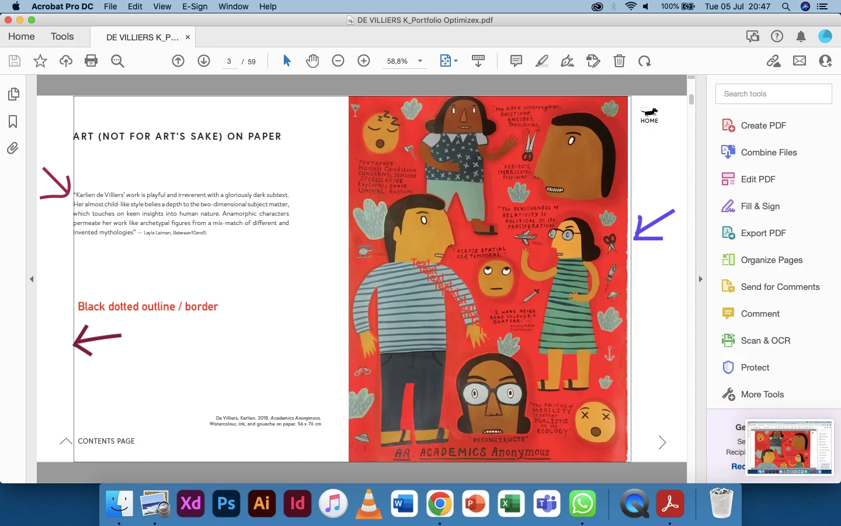Image resolution: width=841 pixels, height=526 pixels.
Task: Open the Edit menu
Action: click(135, 6)
